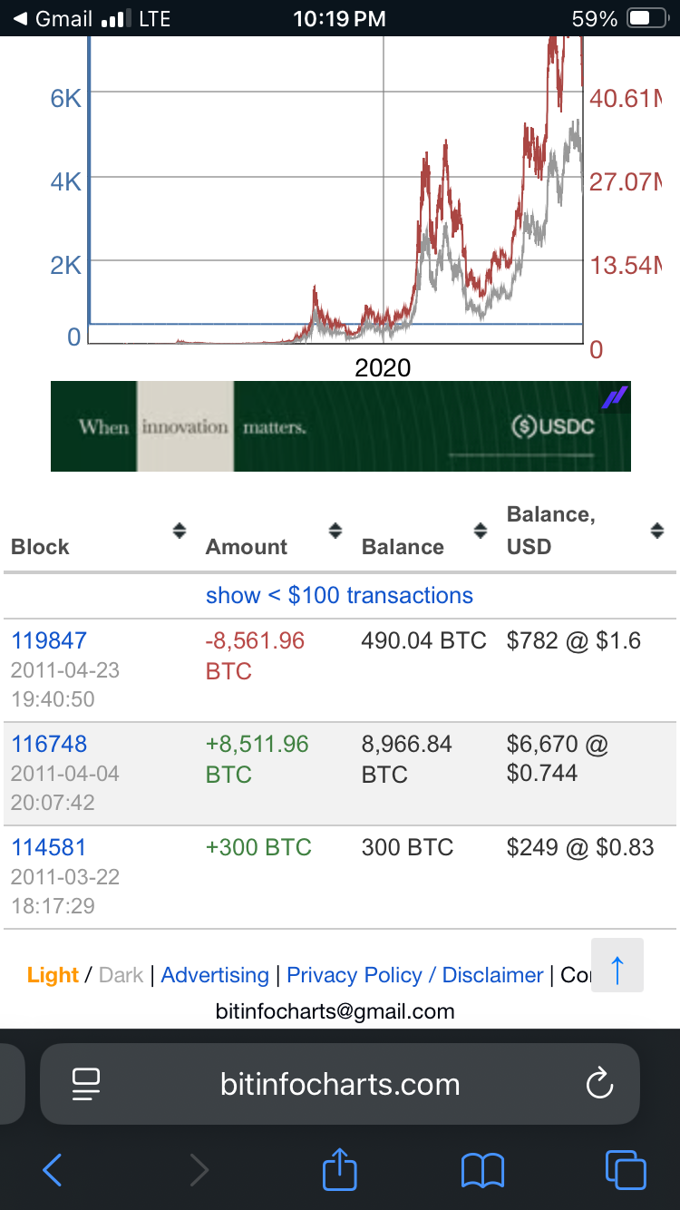The height and width of the screenshot is (1210, 680).
Task: Reload the page with refresh icon
Action: [599, 1084]
